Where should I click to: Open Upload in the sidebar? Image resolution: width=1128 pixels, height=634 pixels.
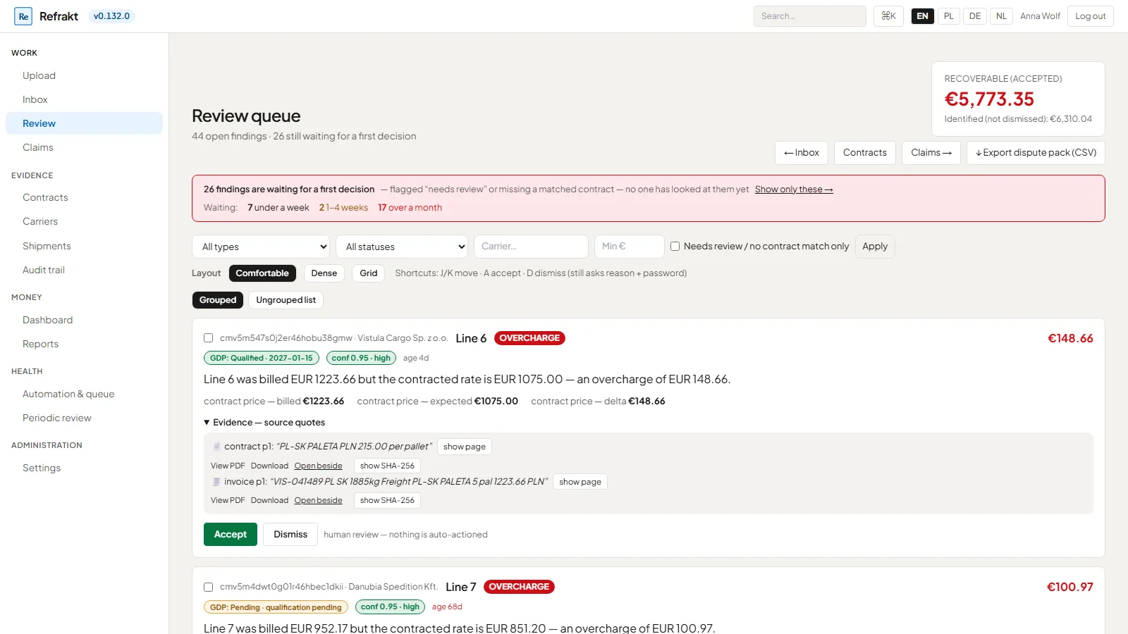(x=84, y=75)
